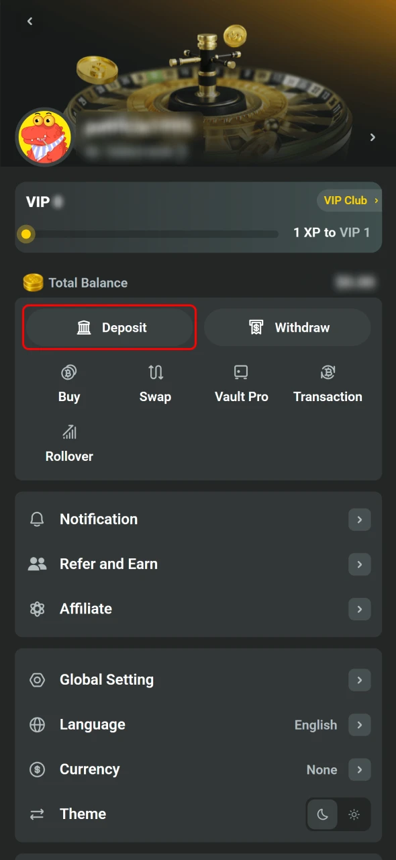Switch to dark theme
The width and height of the screenshot is (396, 860).
point(322,814)
